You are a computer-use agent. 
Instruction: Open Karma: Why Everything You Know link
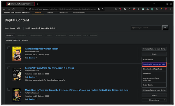coord(50,68)
